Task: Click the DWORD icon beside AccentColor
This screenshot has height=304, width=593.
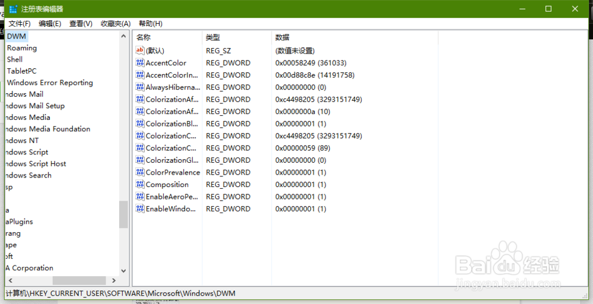Action: (x=140, y=62)
